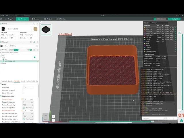
Task: Open filament settings icon in Filament header
Action: coord(37,42)
